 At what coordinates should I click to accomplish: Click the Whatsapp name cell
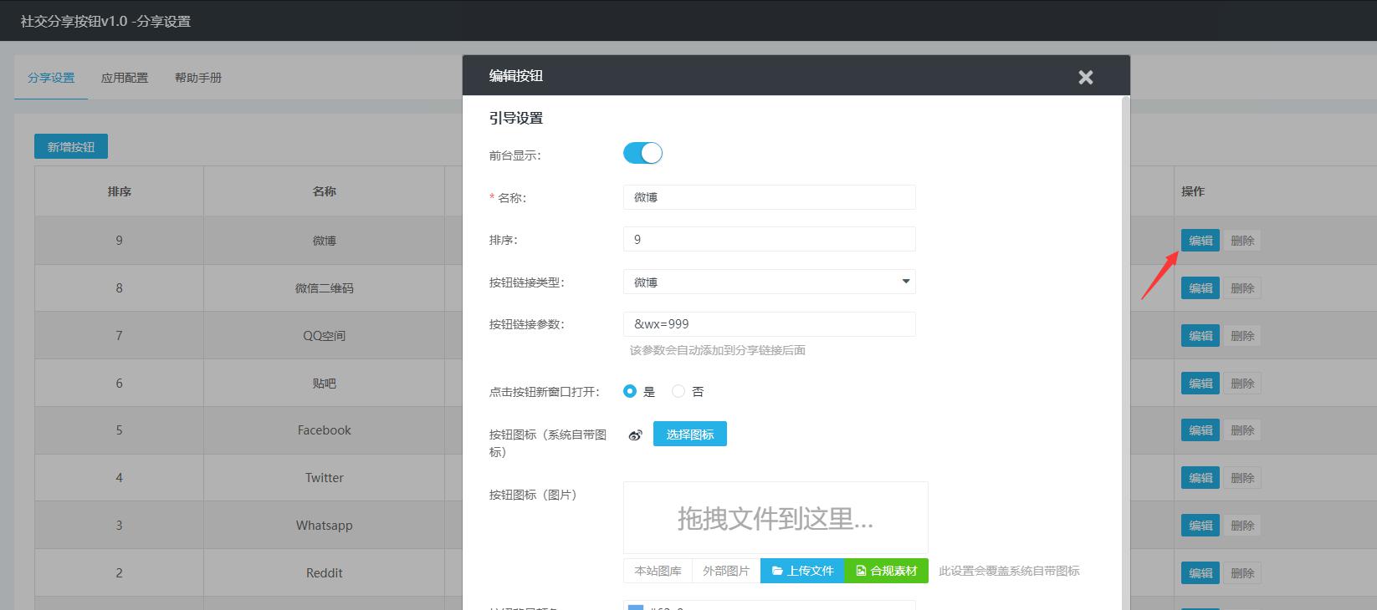pyautogui.click(x=325, y=526)
